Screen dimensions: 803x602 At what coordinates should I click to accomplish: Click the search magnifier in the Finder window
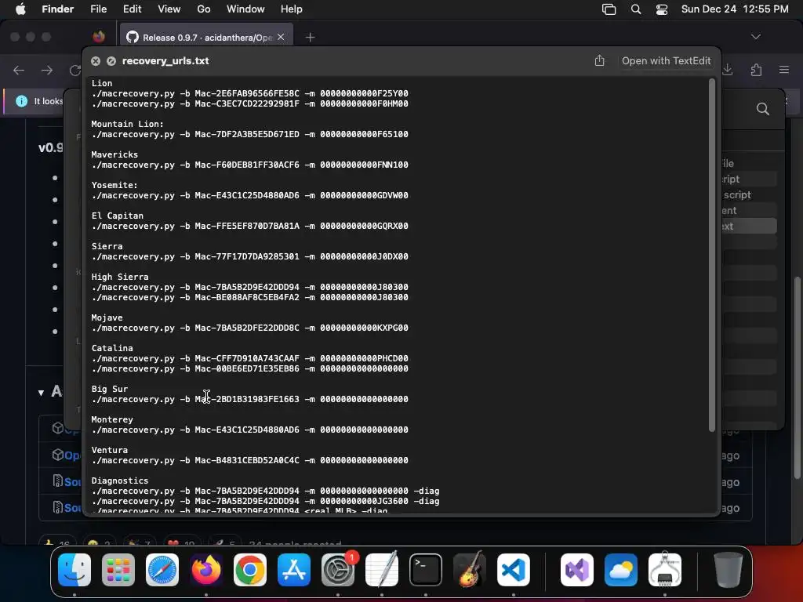point(763,108)
